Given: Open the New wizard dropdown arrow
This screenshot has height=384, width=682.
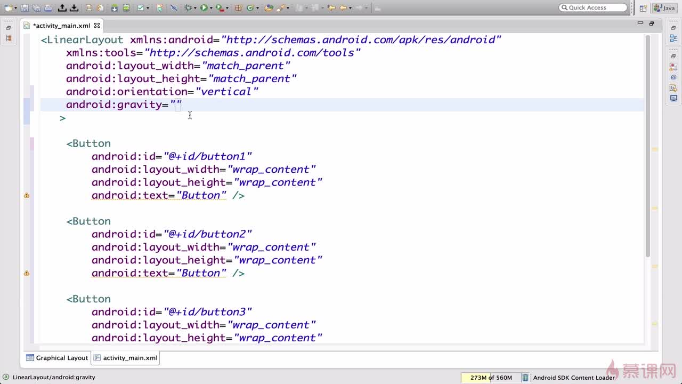Looking at the screenshot, I should 15,8.
